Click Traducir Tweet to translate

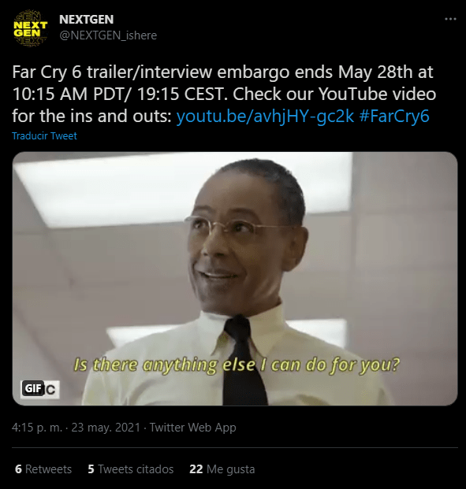point(44,136)
